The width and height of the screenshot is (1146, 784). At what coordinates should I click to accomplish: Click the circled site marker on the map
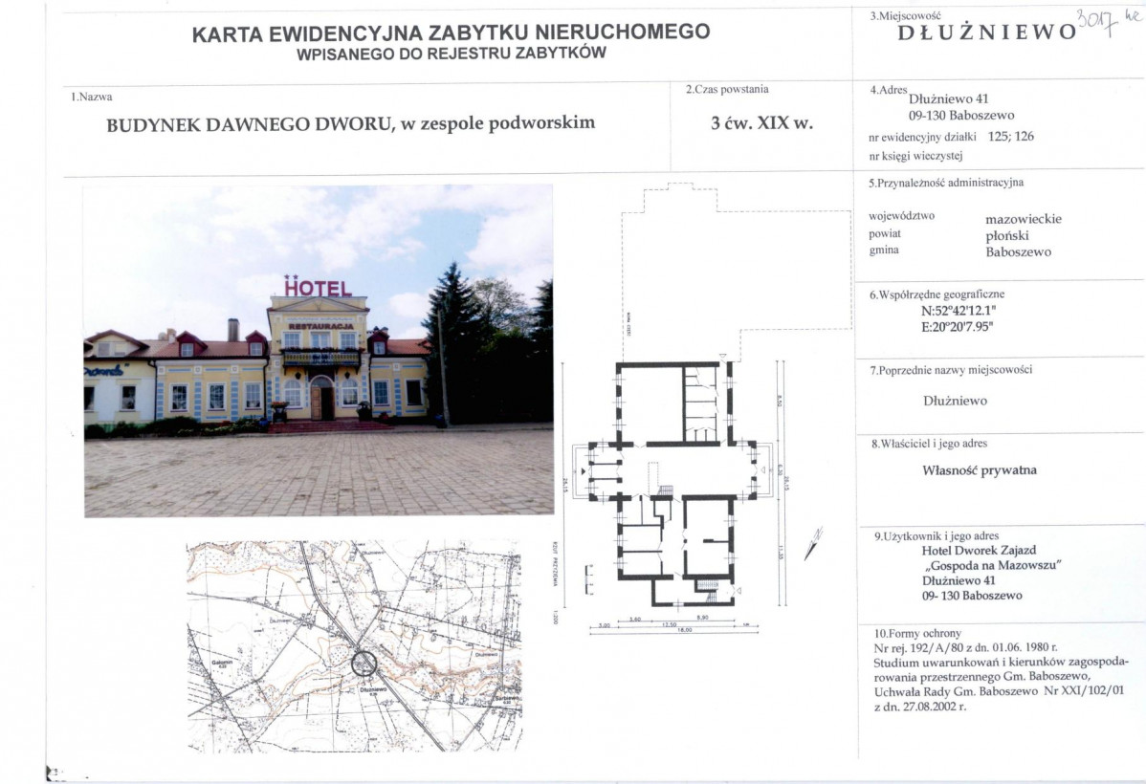click(x=364, y=664)
